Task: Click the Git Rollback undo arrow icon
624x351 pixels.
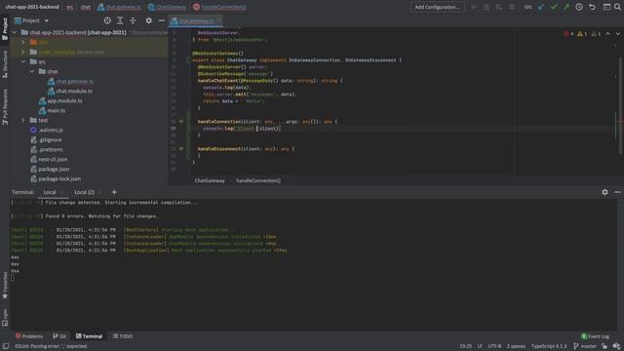Action: 592,7
